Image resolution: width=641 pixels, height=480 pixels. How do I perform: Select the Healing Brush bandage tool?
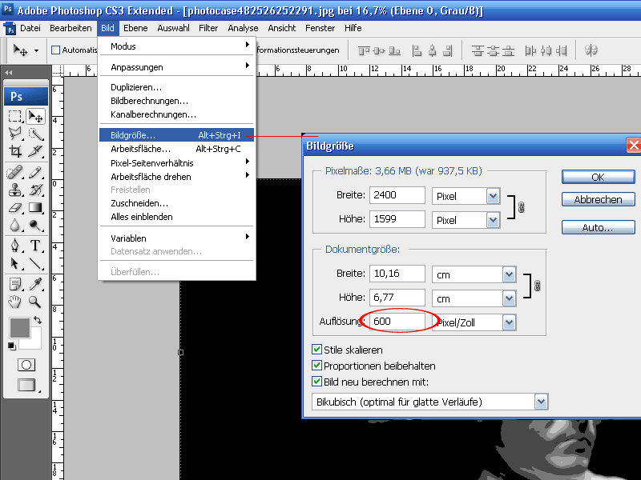point(15,173)
